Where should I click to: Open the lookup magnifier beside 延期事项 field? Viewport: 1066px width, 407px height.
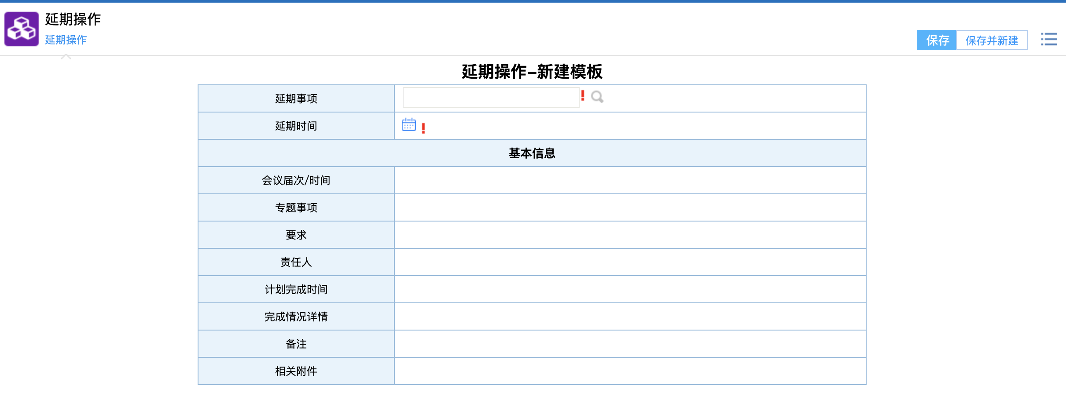coord(597,97)
